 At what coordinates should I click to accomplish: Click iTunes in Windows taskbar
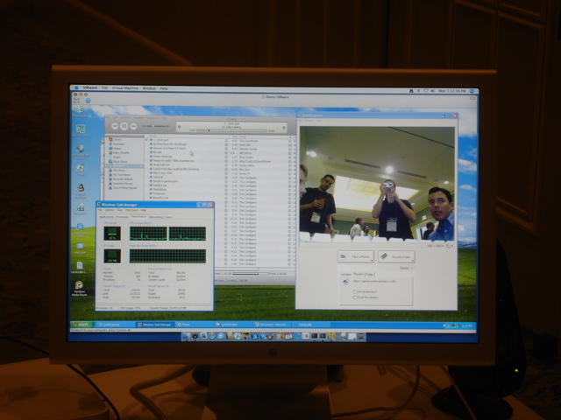(193, 325)
